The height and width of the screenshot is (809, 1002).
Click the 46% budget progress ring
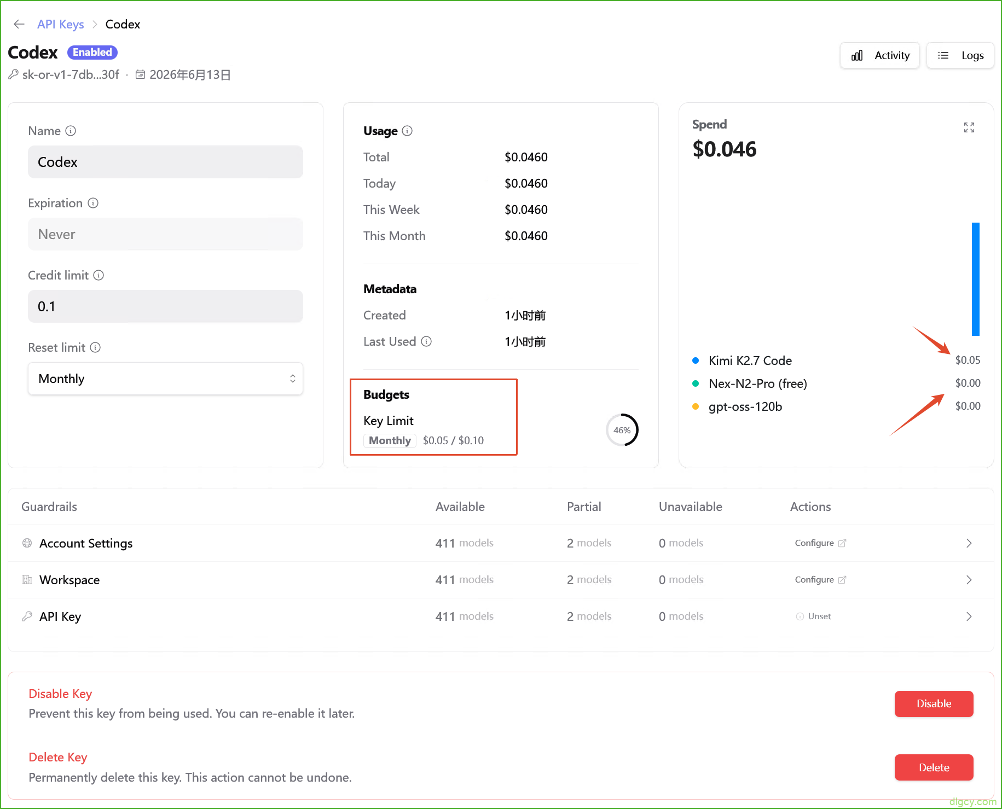coord(622,430)
